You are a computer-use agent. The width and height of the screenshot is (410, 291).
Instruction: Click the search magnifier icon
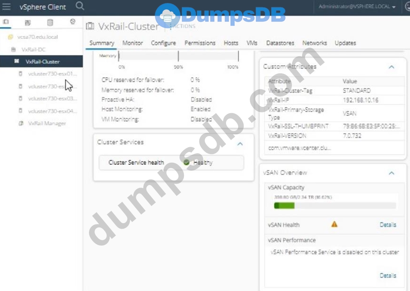click(80, 6)
